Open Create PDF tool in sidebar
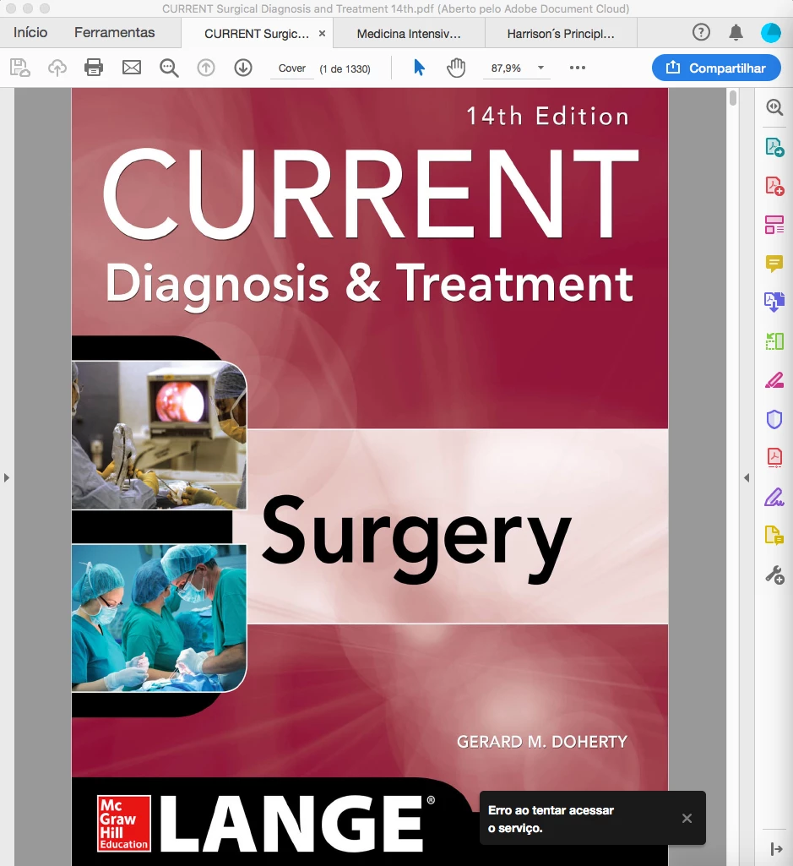This screenshot has height=866, width=793. tap(774, 186)
